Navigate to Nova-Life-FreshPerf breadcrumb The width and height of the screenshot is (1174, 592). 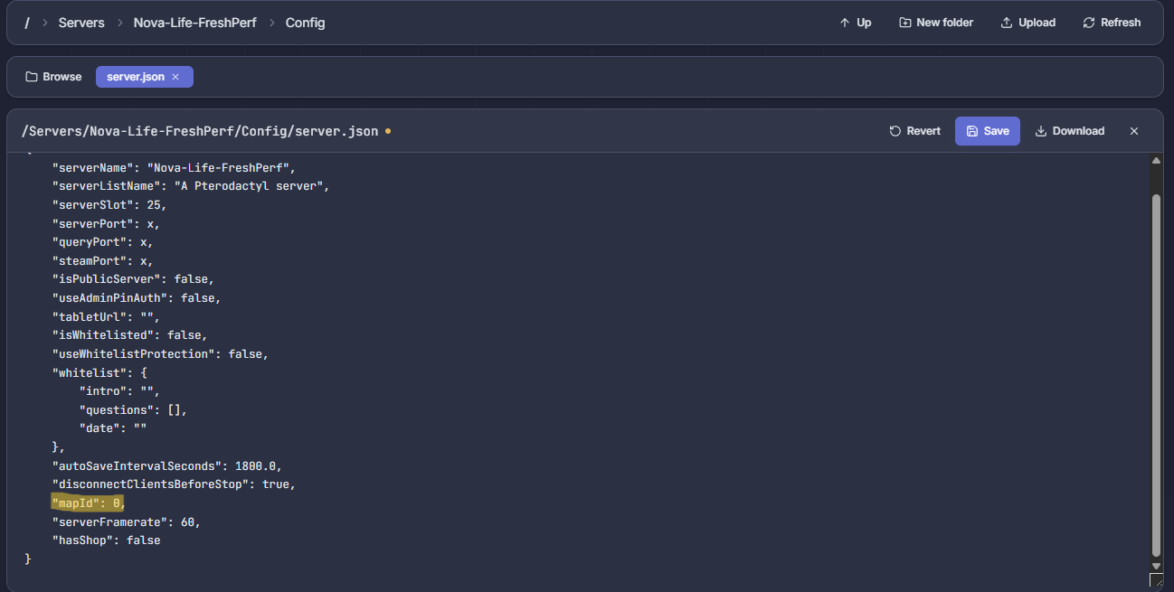tap(194, 23)
